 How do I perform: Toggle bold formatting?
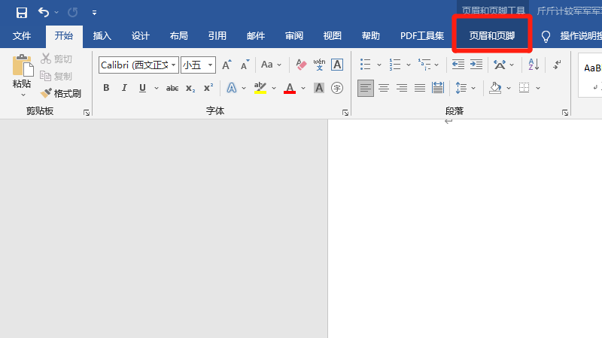tap(106, 88)
